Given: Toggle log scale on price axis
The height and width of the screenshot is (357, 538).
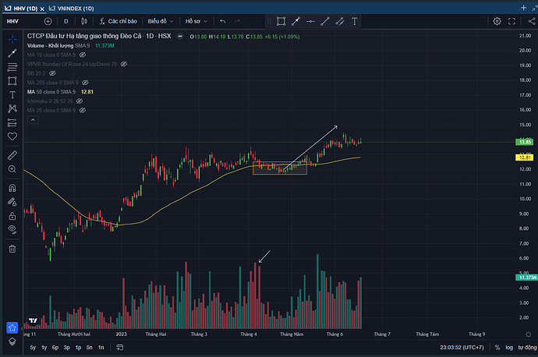Looking at the screenshot, I should click(508, 347).
